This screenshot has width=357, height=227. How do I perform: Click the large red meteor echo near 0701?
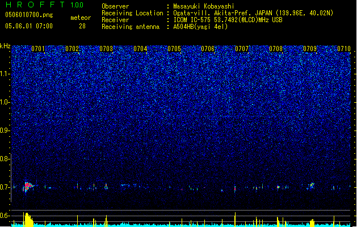[x=28, y=187]
